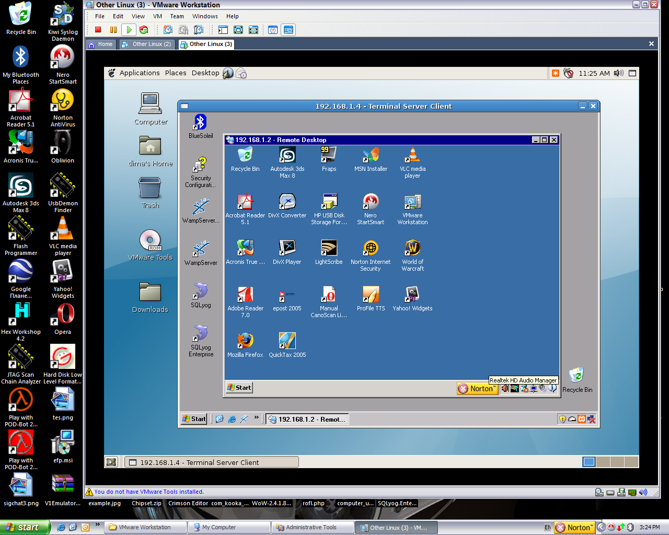Open Google Earth icon on Windows desktop
Viewport: 669px width, 535px height.
[x=21, y=278]
